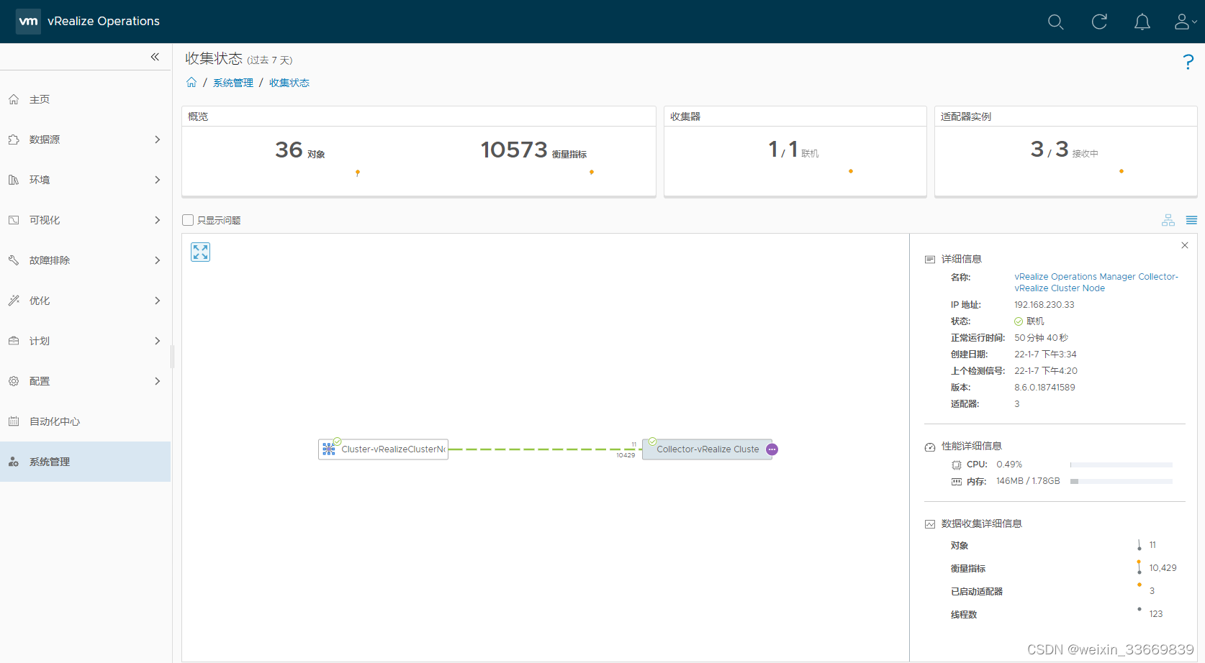The width and height of the screenshot is (1205, 663).
Task: Open the 故障排除 navigation item
Action: pos(86,260)
